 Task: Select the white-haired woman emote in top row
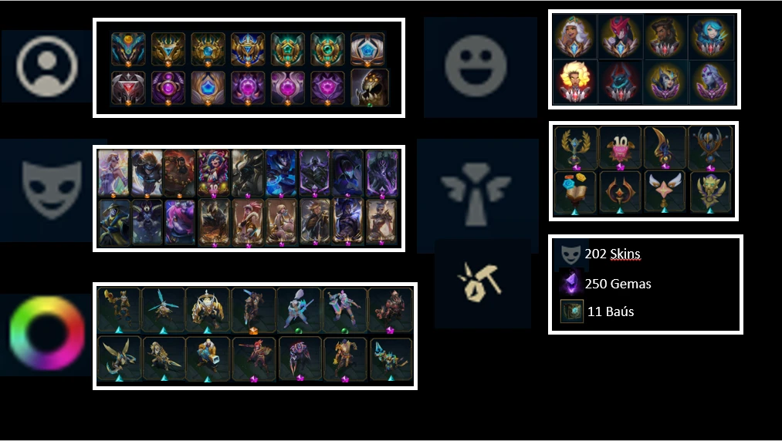pos(574,36)
